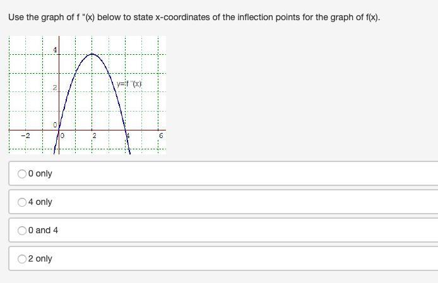
Task: Click the y-axis label "4"
Action: tap(55, 50)
